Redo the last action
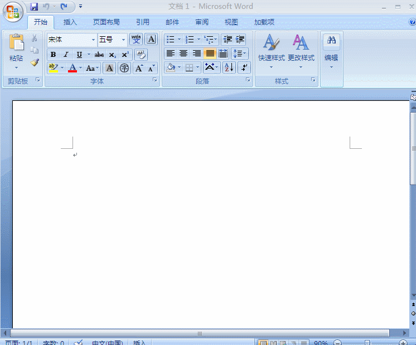Screen dimensions: 416x345 point(64,6)
